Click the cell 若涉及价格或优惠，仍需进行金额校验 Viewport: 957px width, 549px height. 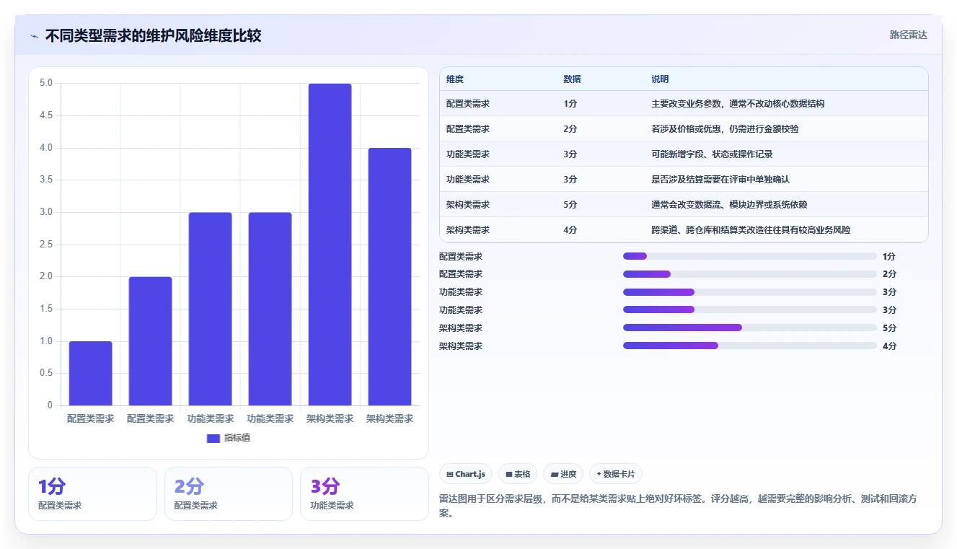click(725, 129)
